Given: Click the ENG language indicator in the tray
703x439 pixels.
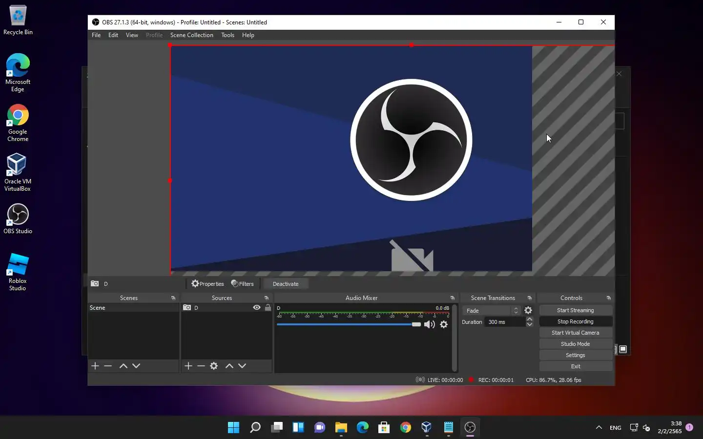Looking at the screenshot, I should [x=616, y=428].
